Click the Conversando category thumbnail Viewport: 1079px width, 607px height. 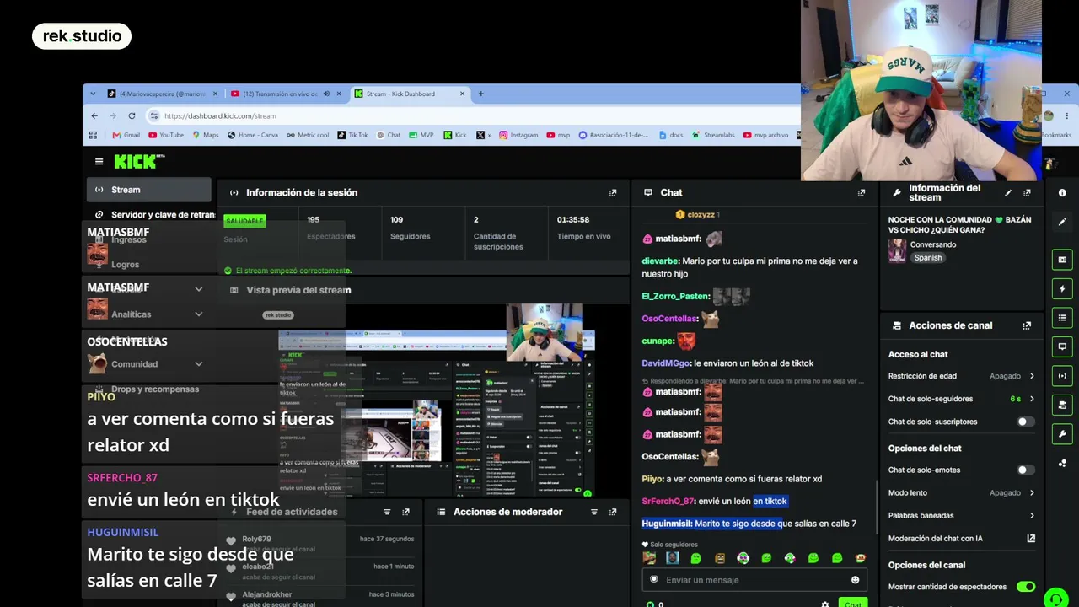coord(897,251)
